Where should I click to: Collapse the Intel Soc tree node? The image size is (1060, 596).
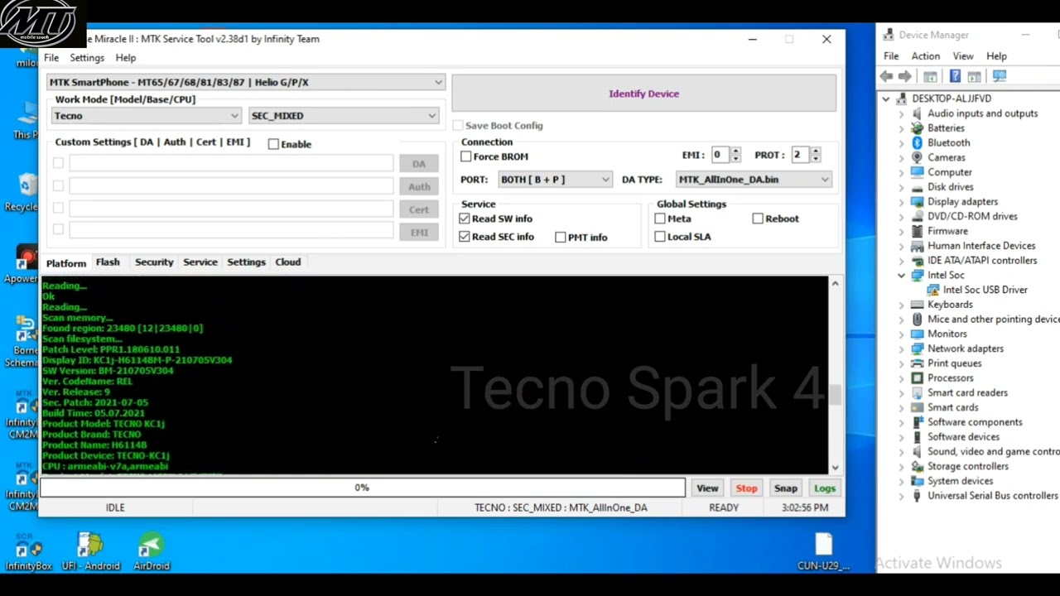[901, 276]
